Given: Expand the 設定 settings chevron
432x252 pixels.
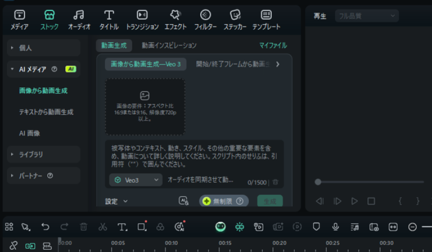Looking at the screenshot, I should 117,201.
